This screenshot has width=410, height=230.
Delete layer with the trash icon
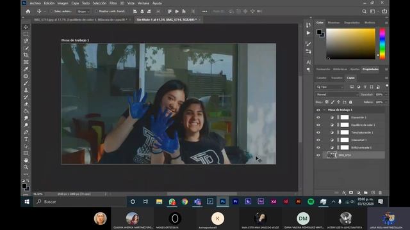click(380, 193)
